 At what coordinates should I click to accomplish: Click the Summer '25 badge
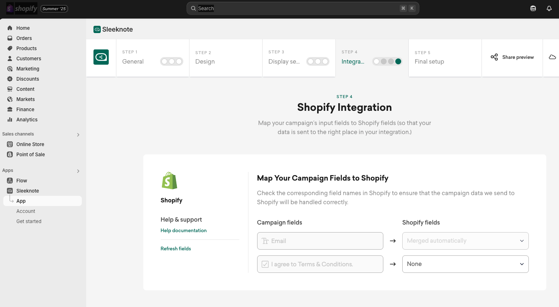(54, 9)
